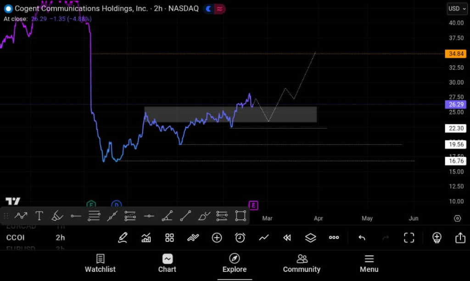This screenshot has width=470, height=281.
Task: Switch to the Community tab
Action: 302,264
